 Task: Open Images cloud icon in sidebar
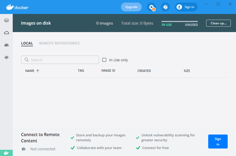point(6,33)
